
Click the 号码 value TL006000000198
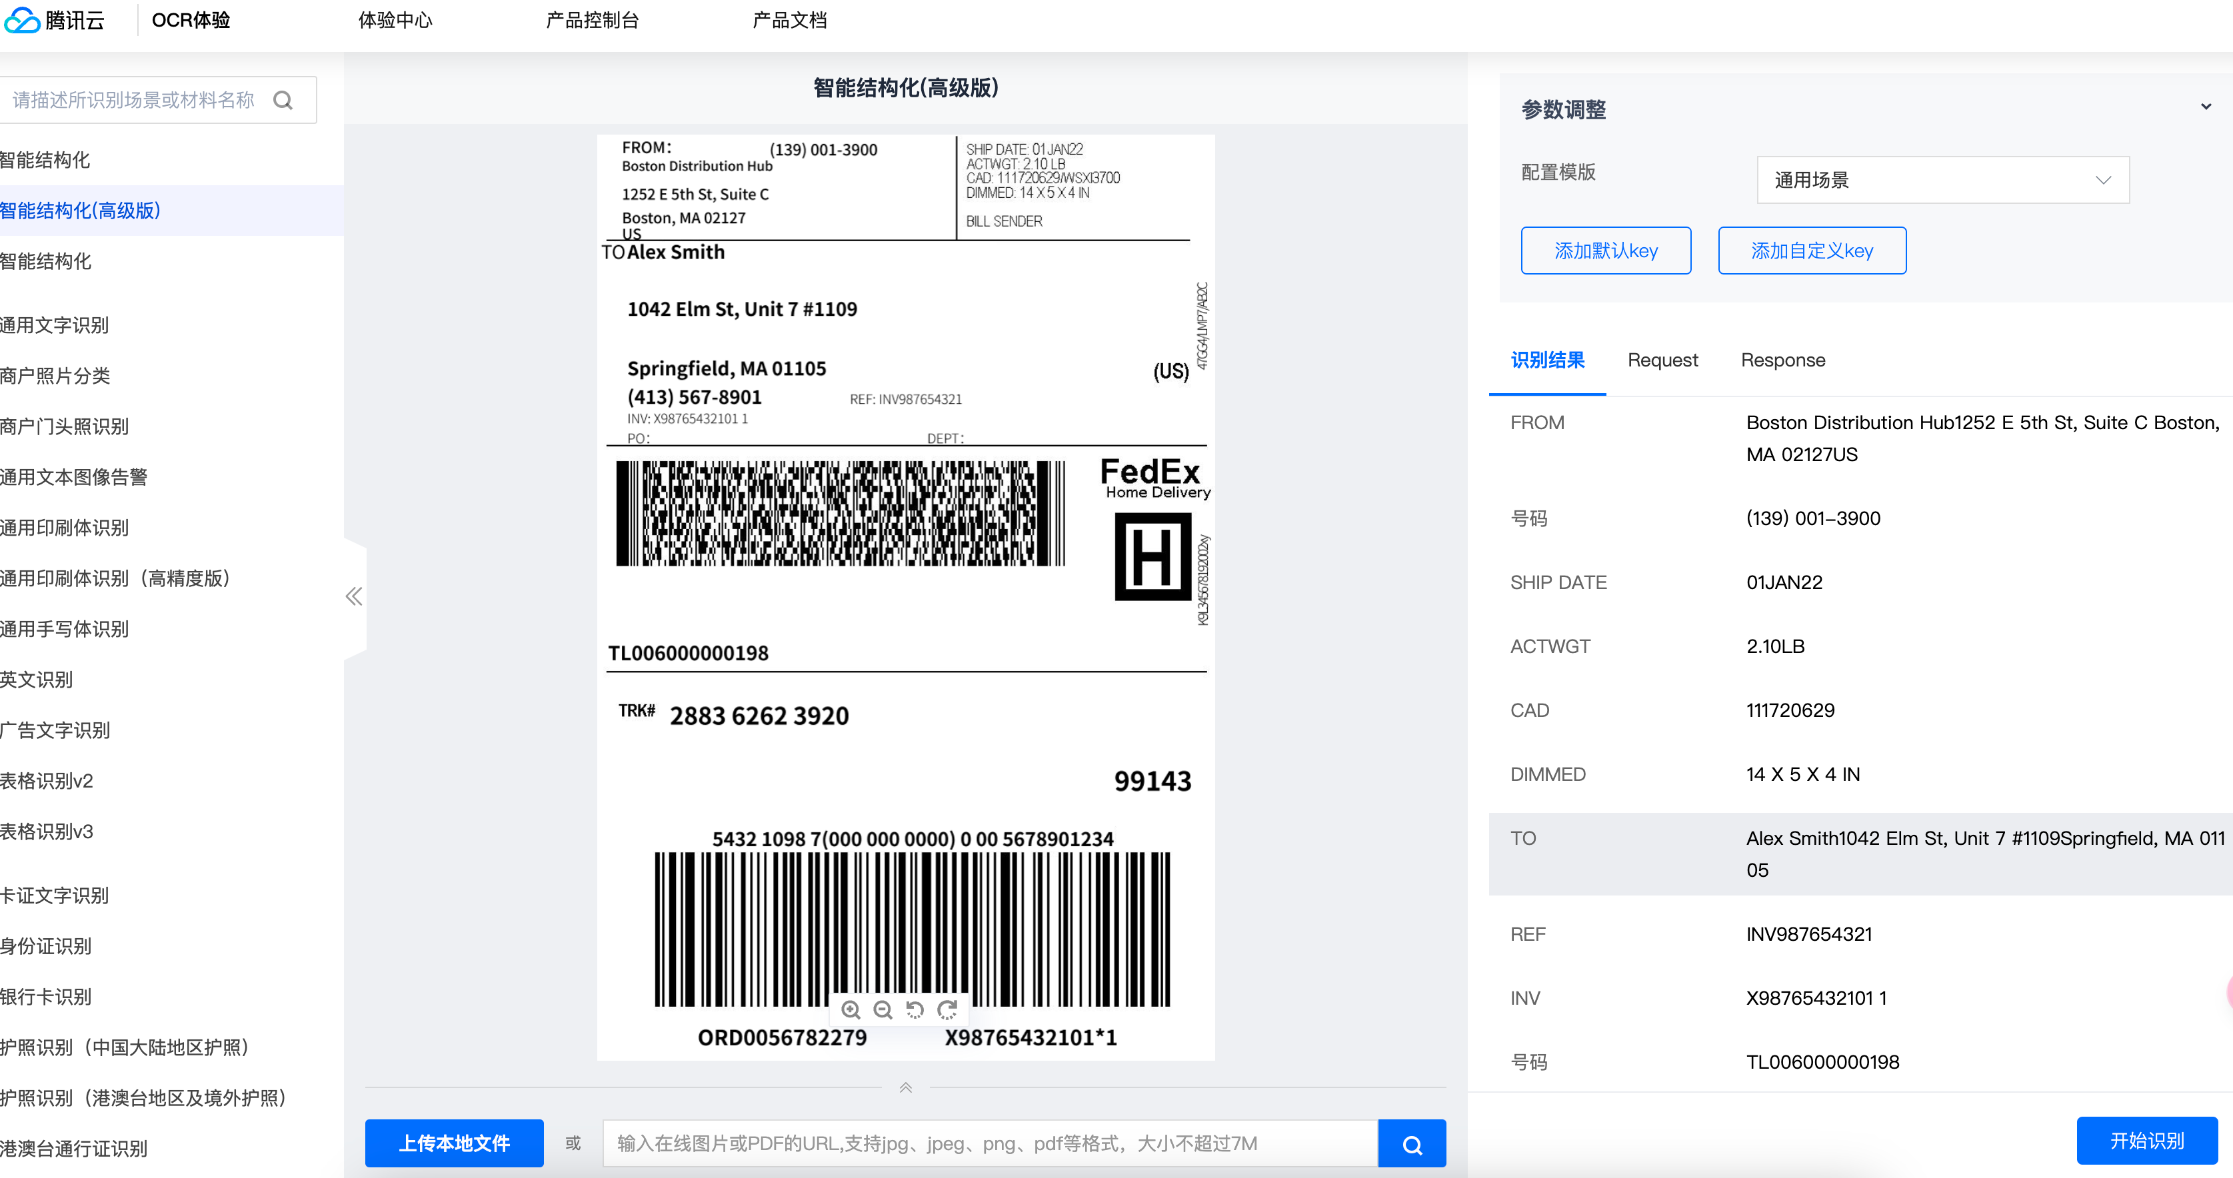tap(1822, 1063)
